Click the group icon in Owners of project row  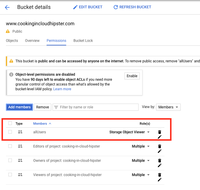(20, 160)
